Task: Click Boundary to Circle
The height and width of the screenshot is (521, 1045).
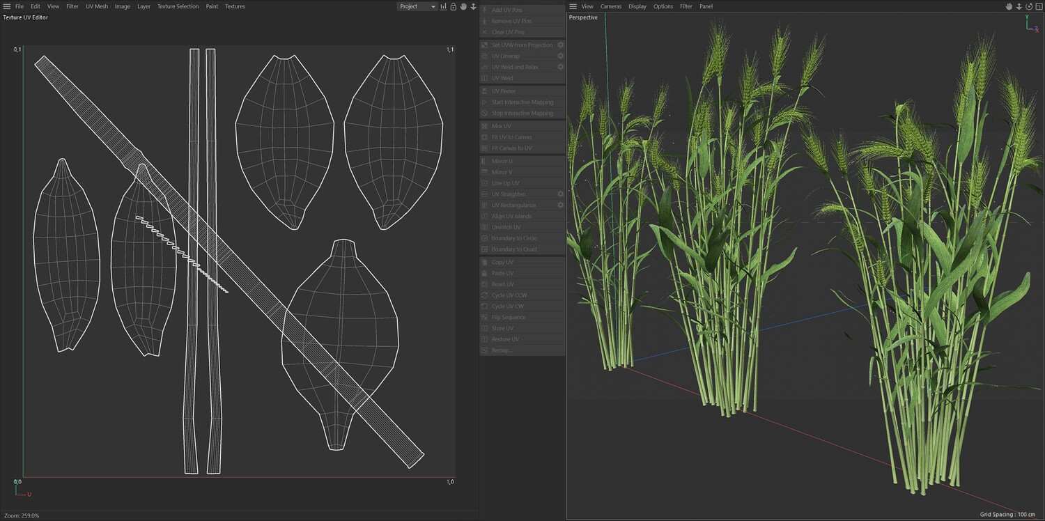Action: (522, 238)
